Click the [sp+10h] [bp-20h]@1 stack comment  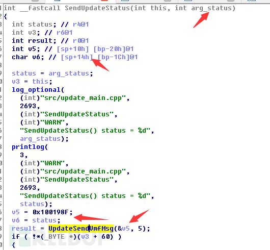pyautogui.click(x=95, y=49)
